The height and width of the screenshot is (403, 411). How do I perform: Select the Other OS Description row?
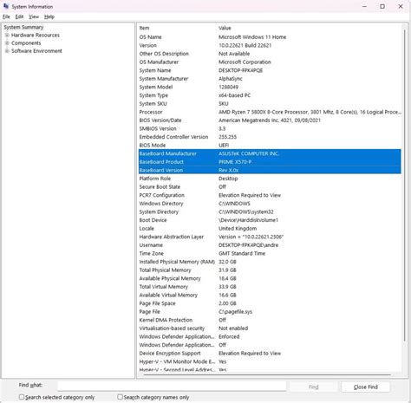(x=270, y=54)
